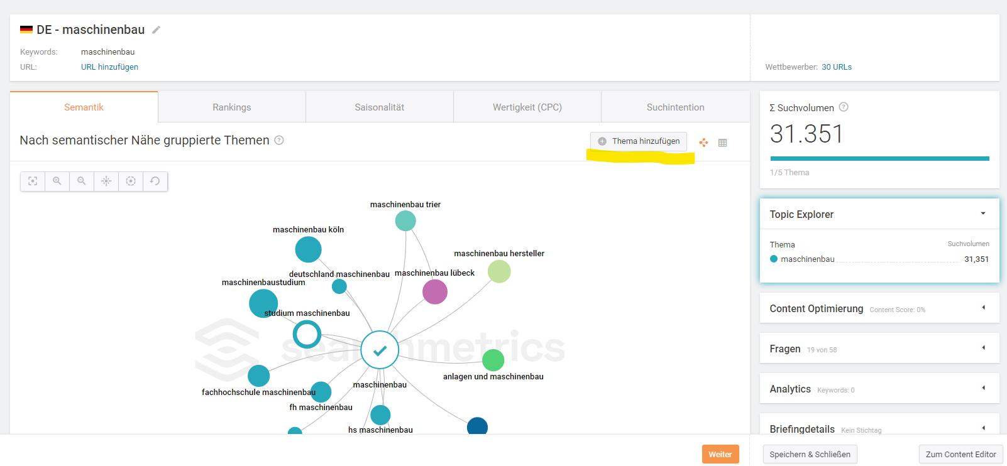
Task: Select the maschinenbau lübeck node
Action: [435, 292]
